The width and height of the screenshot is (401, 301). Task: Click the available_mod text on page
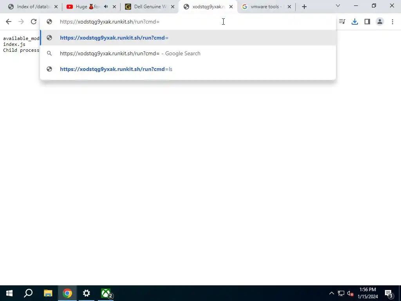pyautogui.click(x=21, y=38)
